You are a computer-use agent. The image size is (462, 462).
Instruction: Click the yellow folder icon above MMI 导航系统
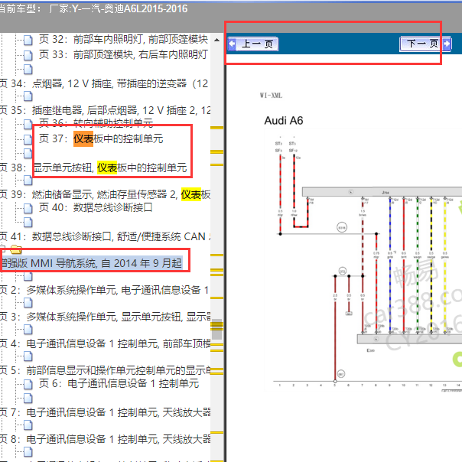16,249
